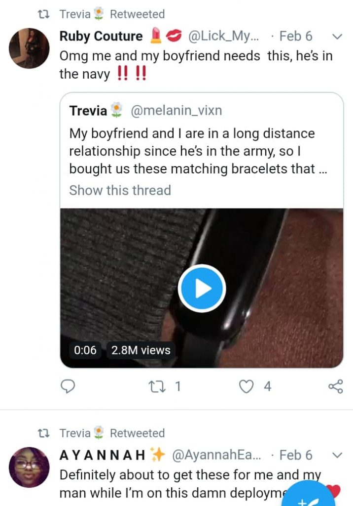Click 'Trevia Retweeted' label above Ruby's tweet
The image size is (353, 506).
coord(112,14)
